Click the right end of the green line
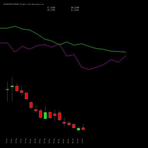The height and width of the screenshot is (148, 148). [126, 52]
